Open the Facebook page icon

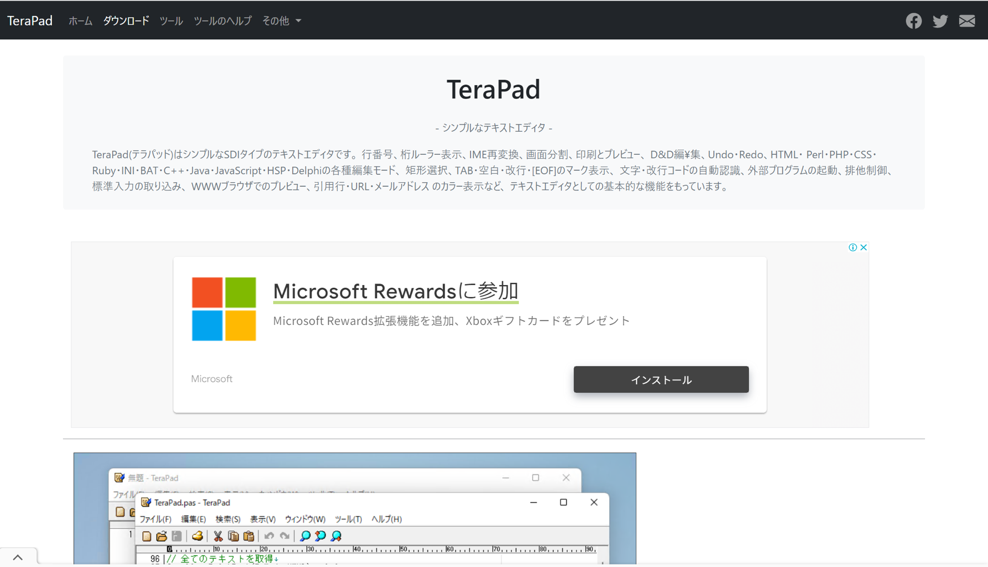point(913,21)
